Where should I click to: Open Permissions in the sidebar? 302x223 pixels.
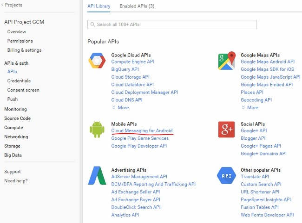(x=20, y=41)
